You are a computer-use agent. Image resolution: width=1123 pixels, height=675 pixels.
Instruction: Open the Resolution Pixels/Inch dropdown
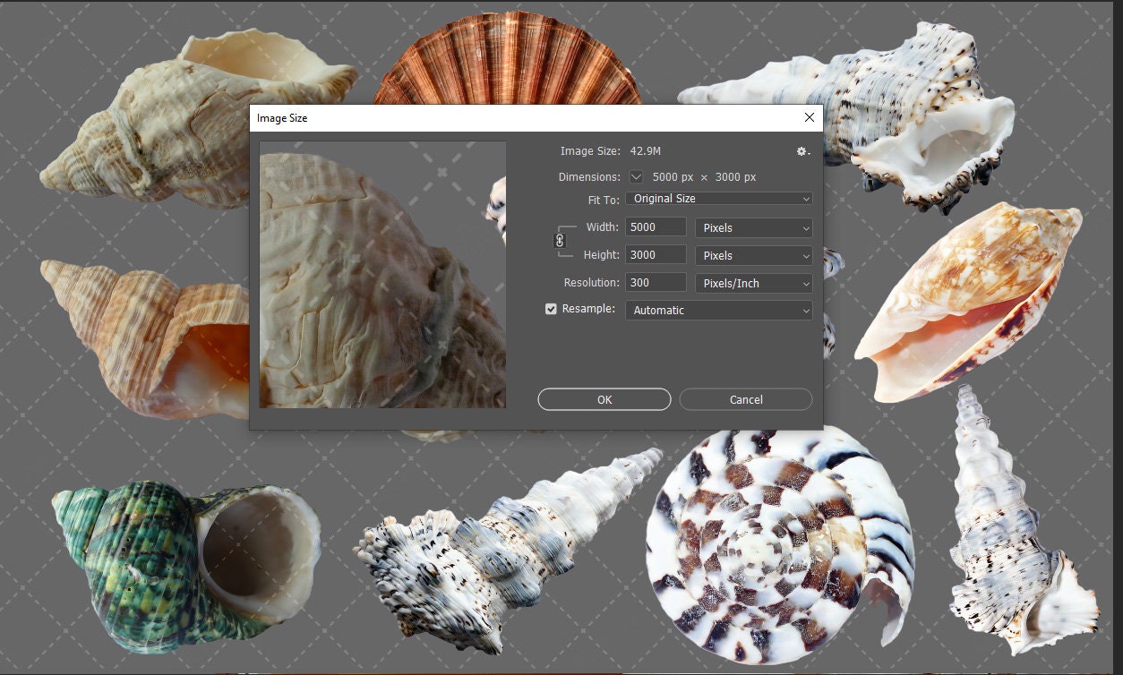pyautogui.click(x=752, y=283)
